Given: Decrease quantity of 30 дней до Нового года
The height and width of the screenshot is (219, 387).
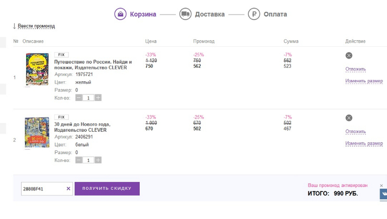Looking at the screenshot, I should (79, 160).
